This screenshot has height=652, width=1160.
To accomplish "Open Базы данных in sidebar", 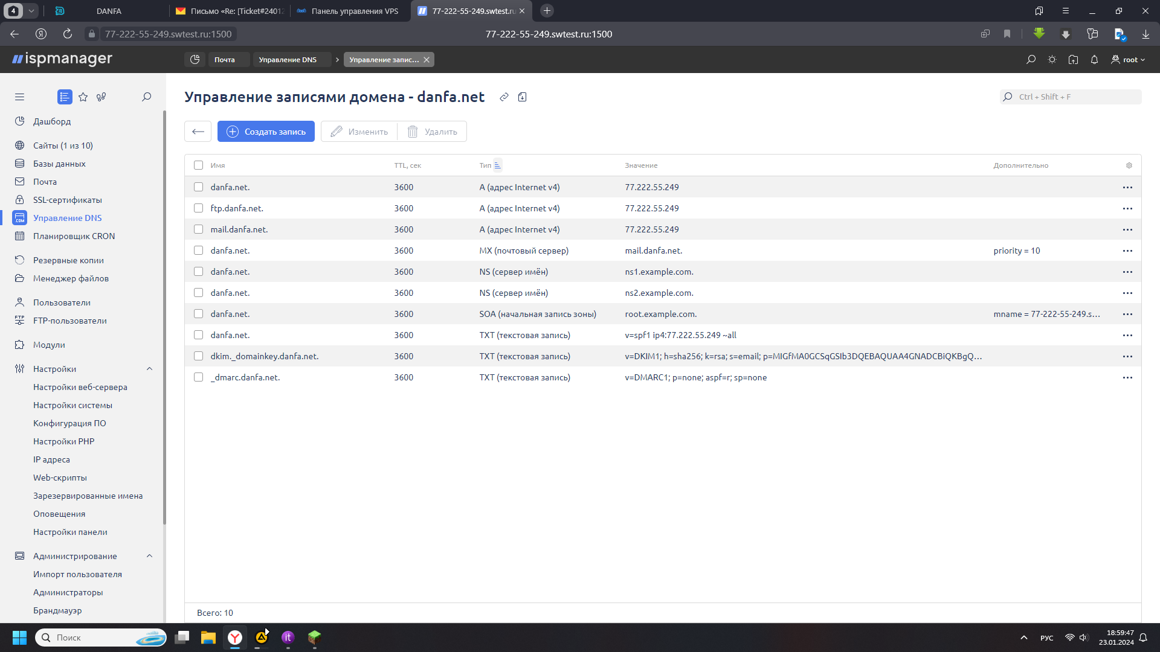I will (59, 164).
